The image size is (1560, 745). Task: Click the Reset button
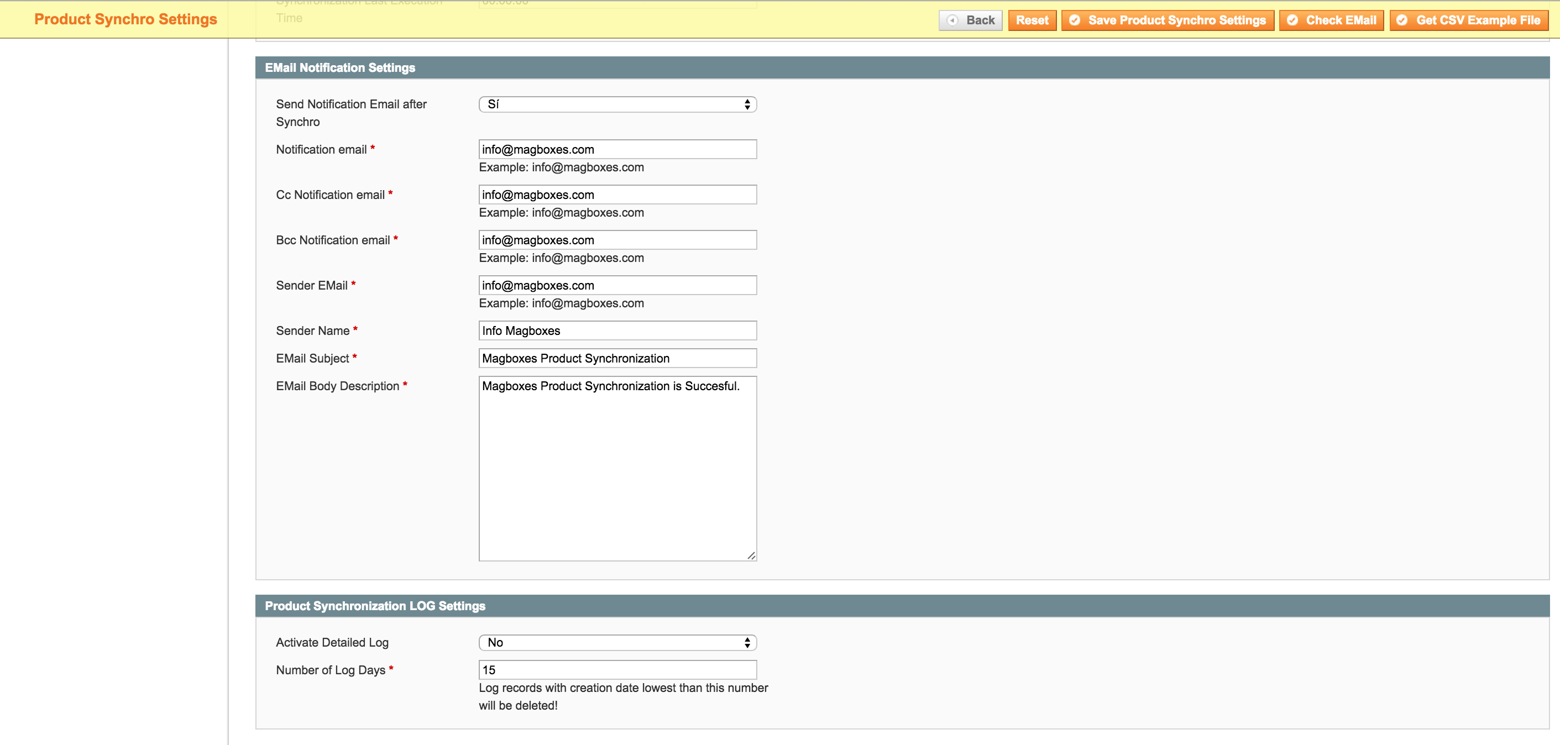[1032, 20]
